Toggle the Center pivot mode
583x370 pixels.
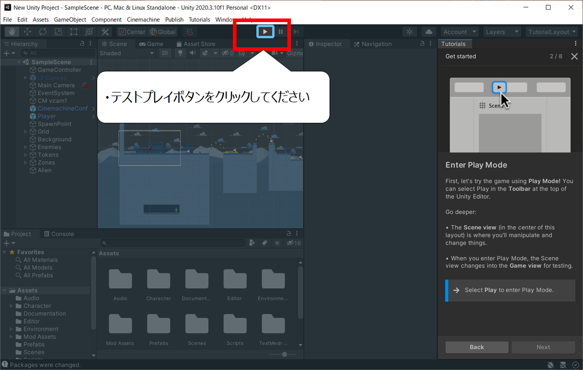coord(132,32)
